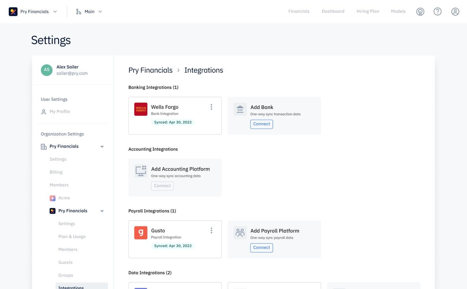Click the Gusto payroll logo icon

click(x=141, y=233)
